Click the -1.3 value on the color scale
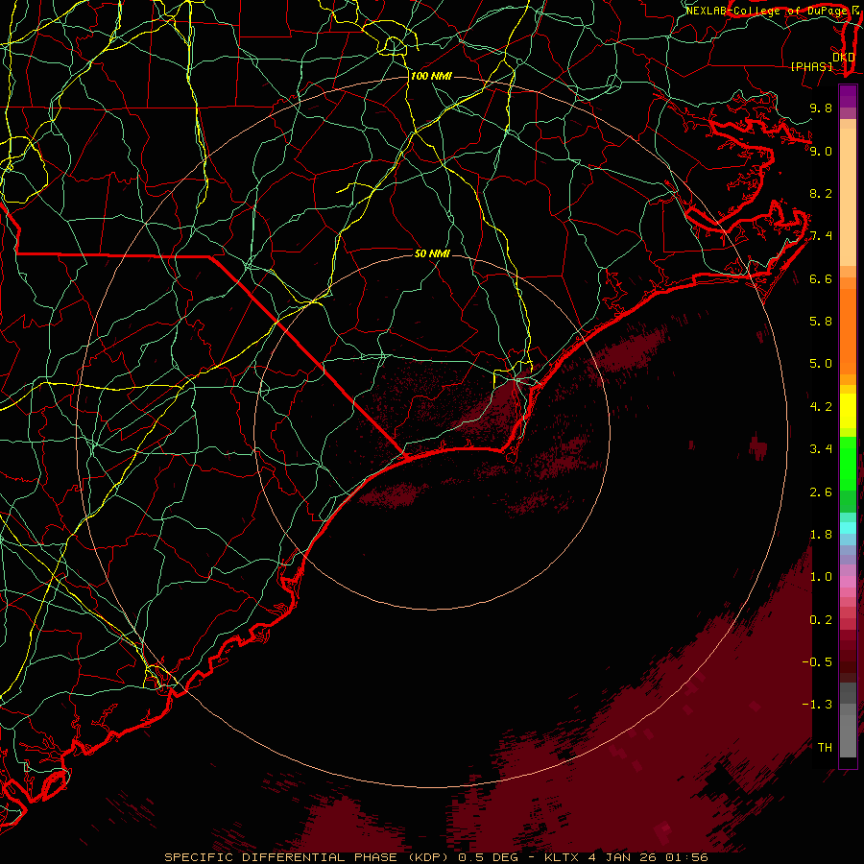 tap(817, 705)
